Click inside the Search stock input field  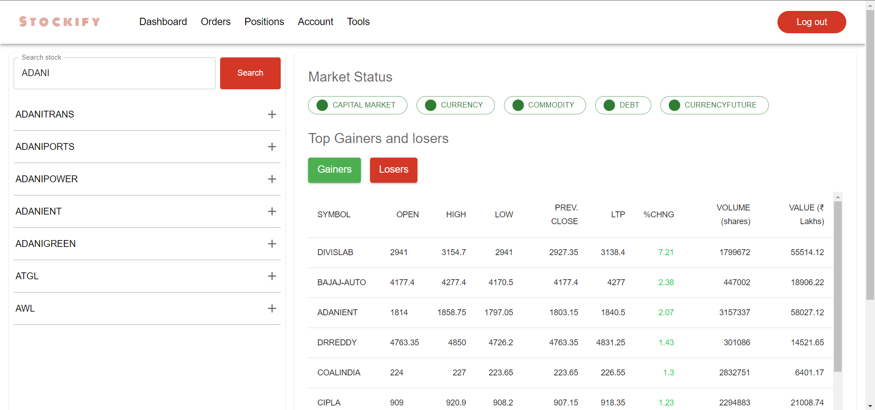(x=114, y=73)
